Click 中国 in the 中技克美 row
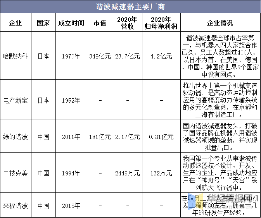Image resolution: width=261 pixels, height=218 pixels. pyautogui.click(x=43, y=173)
